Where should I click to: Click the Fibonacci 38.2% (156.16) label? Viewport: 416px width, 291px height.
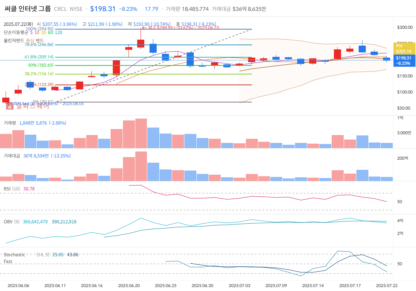(x=39, y=74)
